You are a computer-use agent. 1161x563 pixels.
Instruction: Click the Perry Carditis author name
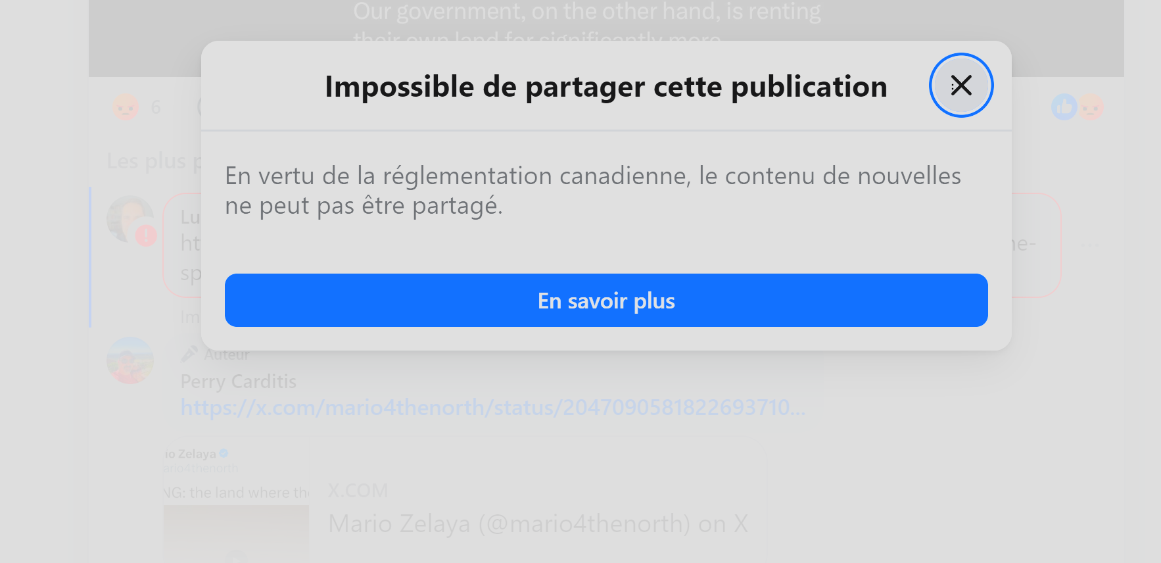(238, 381)
